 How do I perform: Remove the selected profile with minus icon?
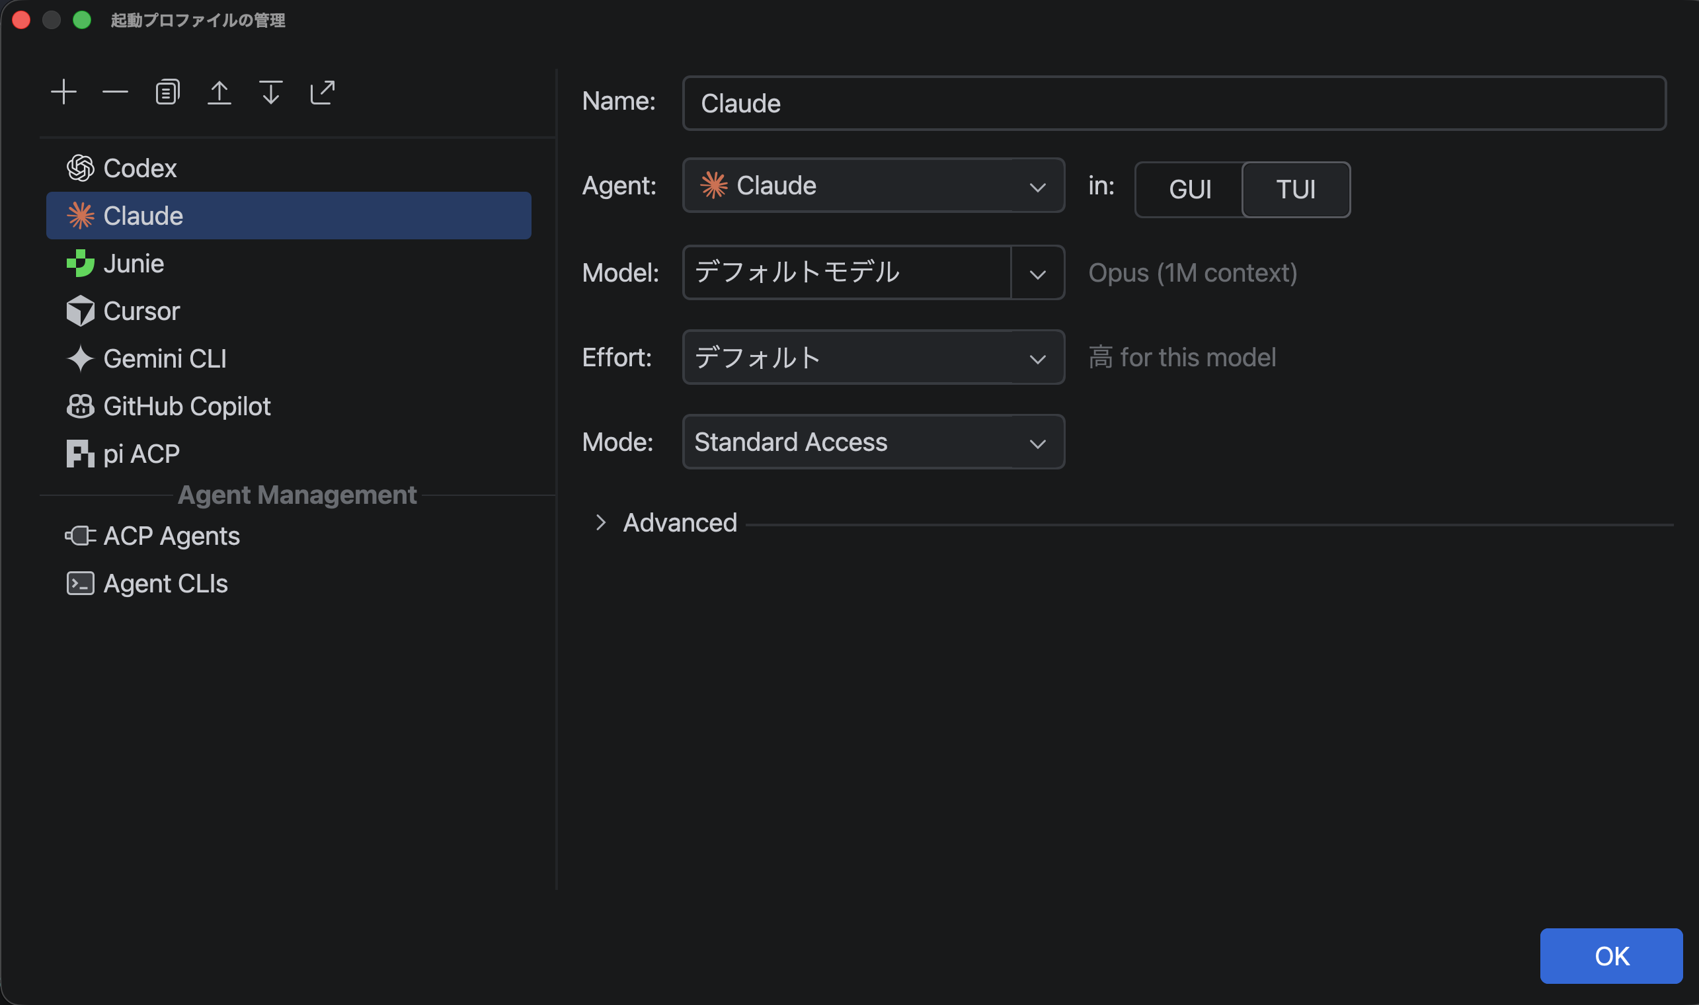point(115,92)
